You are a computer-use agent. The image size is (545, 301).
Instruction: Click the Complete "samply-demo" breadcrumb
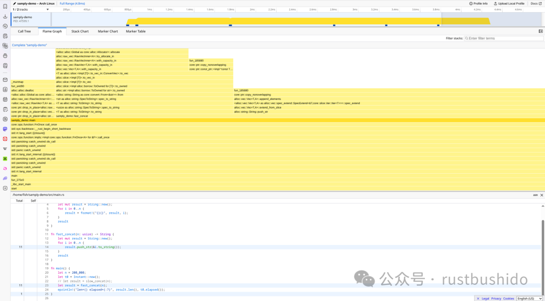click(x=29, y=45)
